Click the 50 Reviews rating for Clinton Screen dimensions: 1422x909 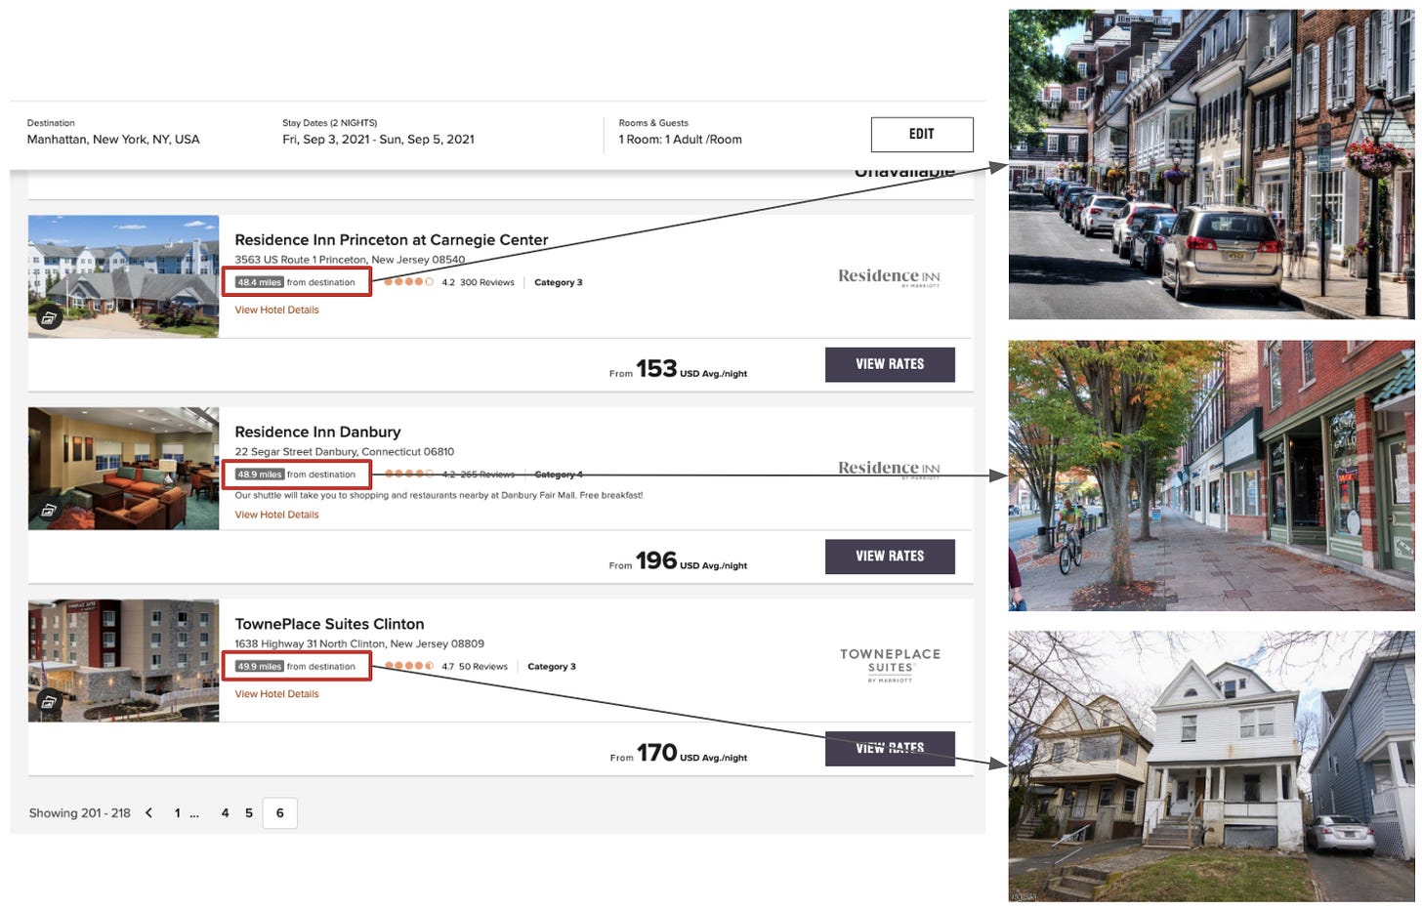483,667
